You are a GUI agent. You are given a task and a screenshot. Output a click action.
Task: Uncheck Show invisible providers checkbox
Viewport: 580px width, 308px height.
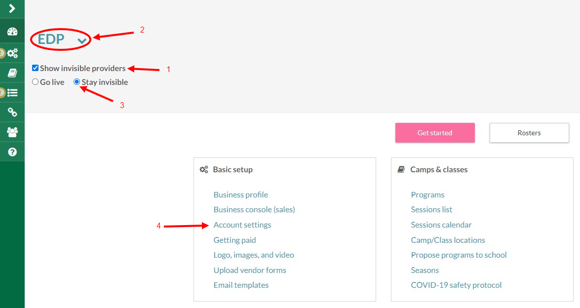35,68
